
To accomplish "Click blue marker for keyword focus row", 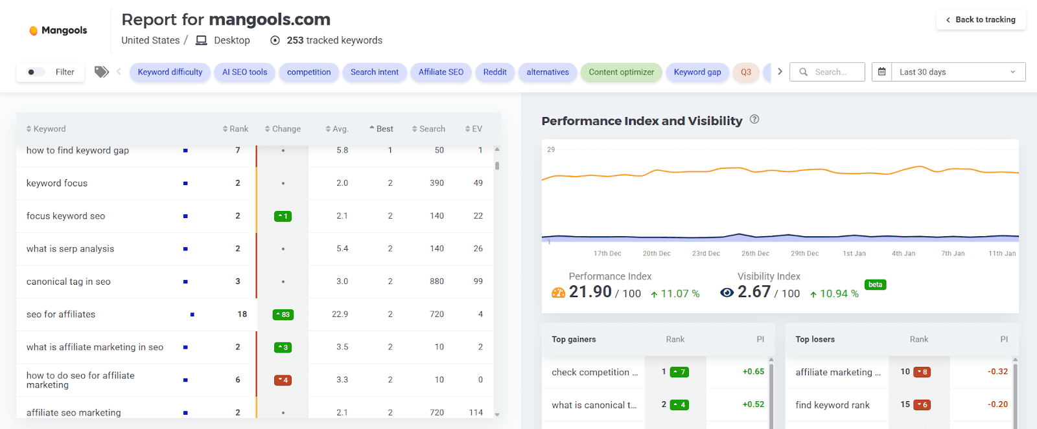I will (185, 183).
